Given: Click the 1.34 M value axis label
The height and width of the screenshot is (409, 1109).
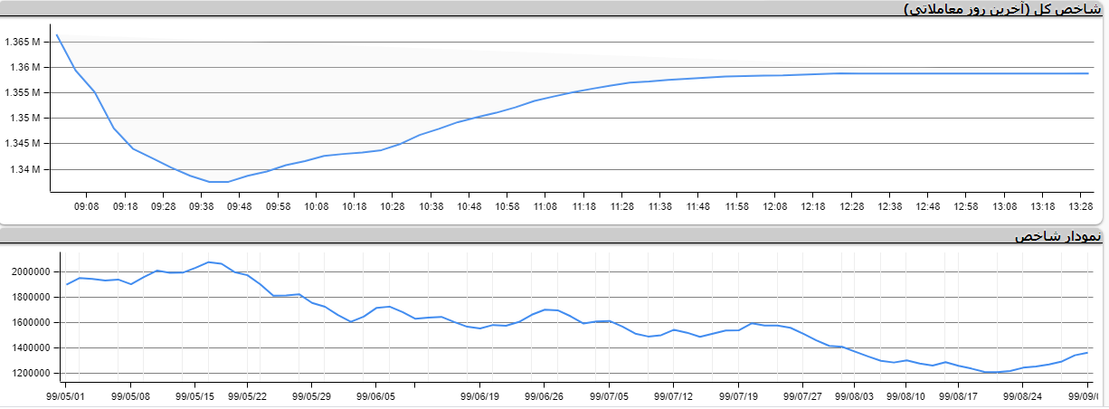Looking at the screenshot, I should click(24, 169).
